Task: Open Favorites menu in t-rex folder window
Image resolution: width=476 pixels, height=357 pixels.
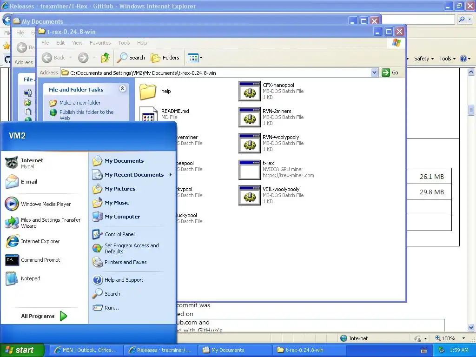Action: [100, 43]
